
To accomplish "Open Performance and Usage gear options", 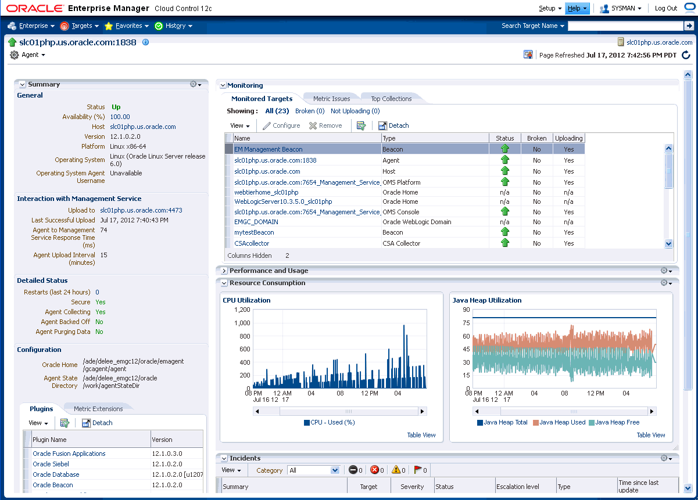I will click(667, 271).
